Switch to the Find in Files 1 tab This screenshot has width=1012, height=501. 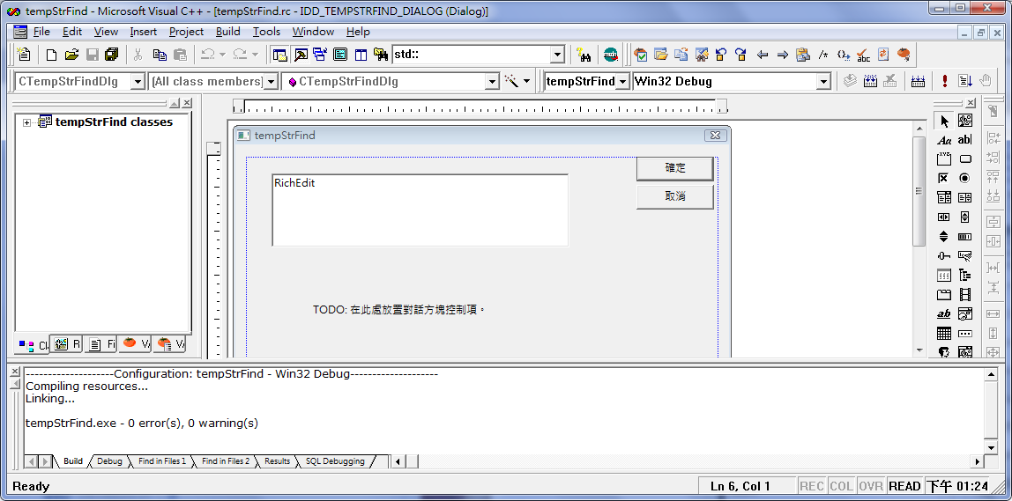click(x=161, y=461)
